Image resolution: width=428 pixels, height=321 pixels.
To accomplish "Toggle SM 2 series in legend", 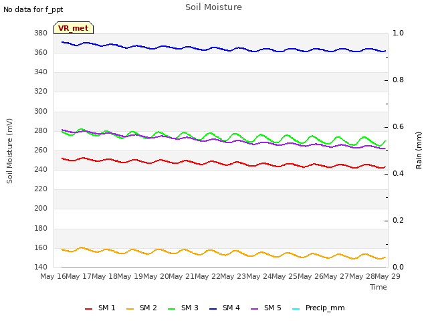I will pyautogui.click(x=142, y=308).
